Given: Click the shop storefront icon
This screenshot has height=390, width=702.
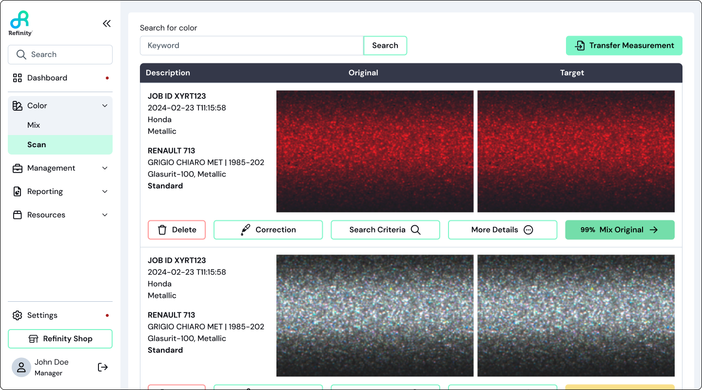Looking at the screenshot, I should tap(34, 339).
